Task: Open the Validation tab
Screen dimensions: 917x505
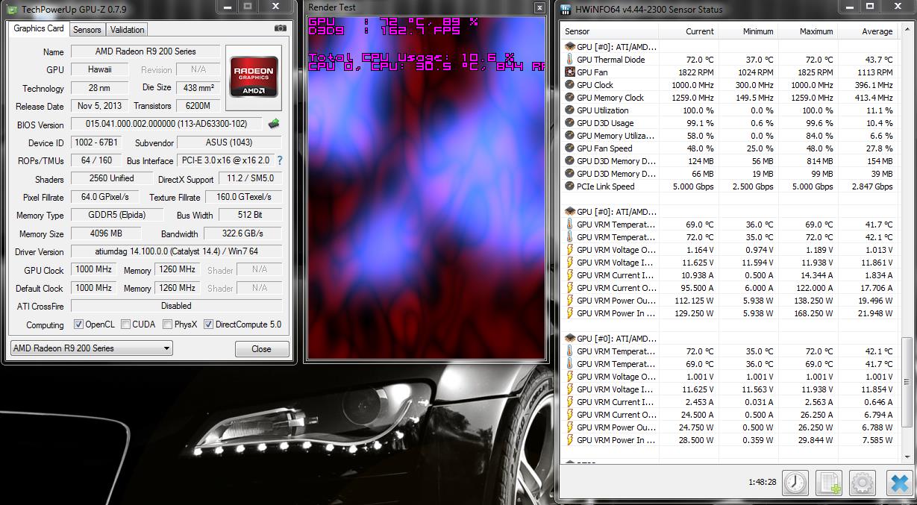Action: (x=127, y=30)
